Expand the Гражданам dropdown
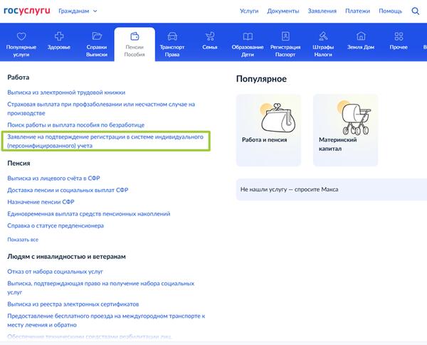This screenshot has width=427, height=345. point(76,11)
